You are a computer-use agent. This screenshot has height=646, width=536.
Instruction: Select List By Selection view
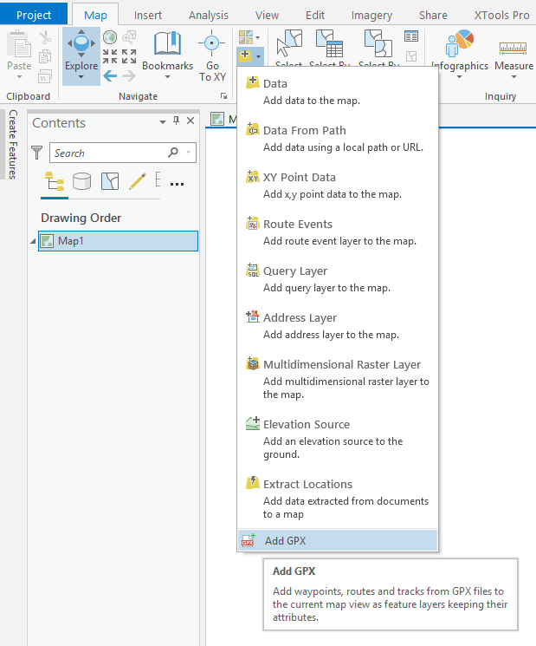click(x=110, y=181)
